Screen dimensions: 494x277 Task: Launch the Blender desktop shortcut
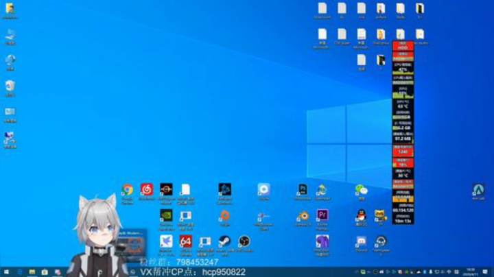(x=303, y=216)
